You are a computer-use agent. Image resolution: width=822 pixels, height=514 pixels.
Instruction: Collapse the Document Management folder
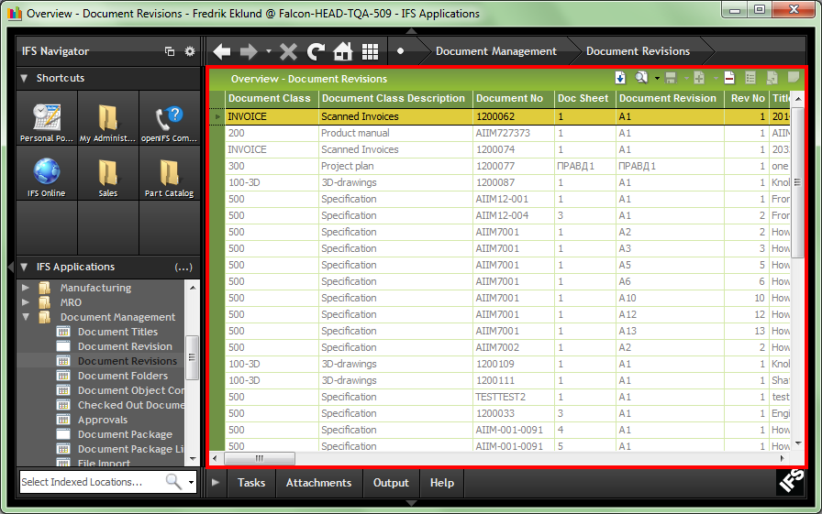point(25,317)
